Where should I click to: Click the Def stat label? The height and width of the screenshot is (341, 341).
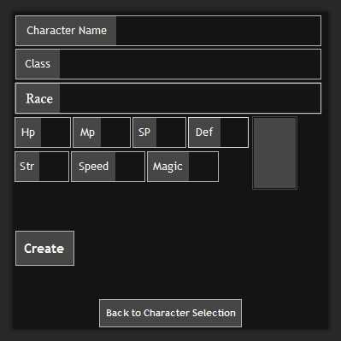[x=204, y=132]
